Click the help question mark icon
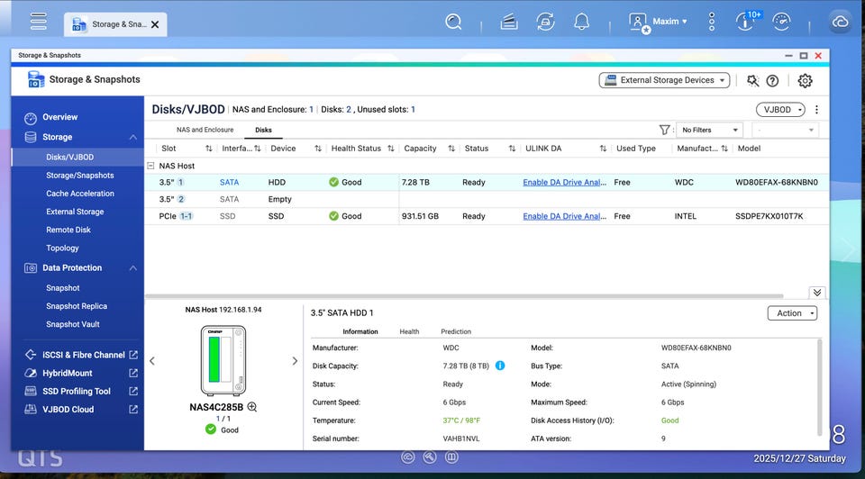865x479 pixels. pos(772,80)
